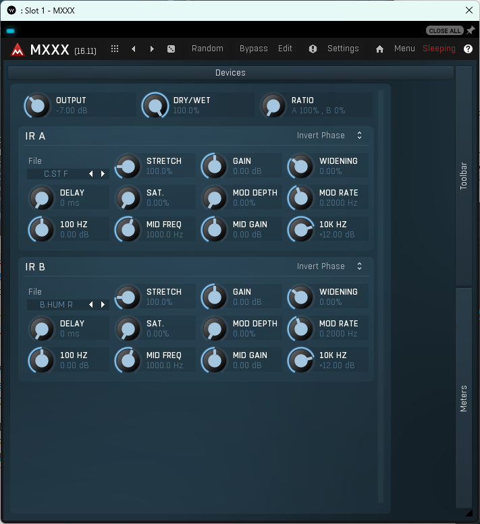Click IR B WIDENING knob
Viewport: 480px width, 524px height.
[300, 297]
